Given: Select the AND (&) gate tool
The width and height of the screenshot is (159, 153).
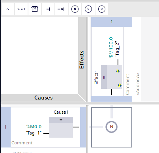Looking at the screenshot, I should (x=7, y=9).
